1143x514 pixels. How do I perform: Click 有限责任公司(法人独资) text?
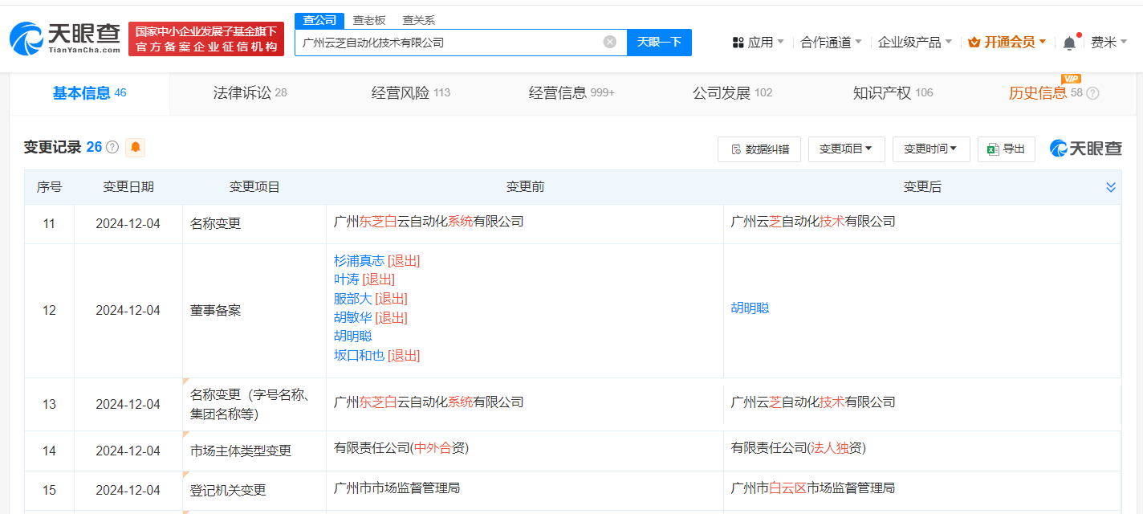[798, 448]
